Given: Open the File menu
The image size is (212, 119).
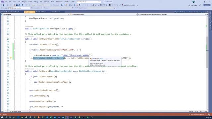Looking at the screenshot, I should tap(6, 2).
